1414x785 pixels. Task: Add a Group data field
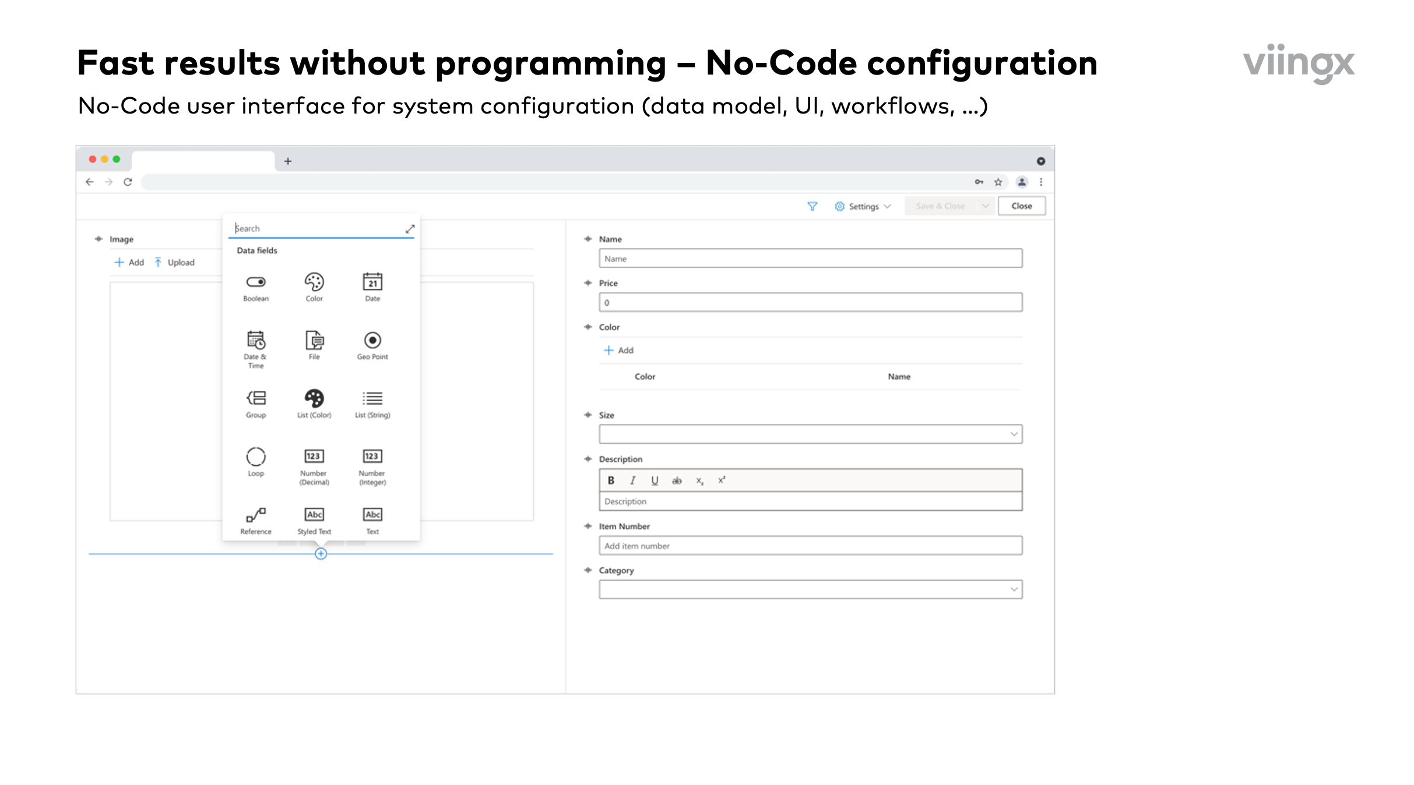pyautogui.click(x=256, y=398)
